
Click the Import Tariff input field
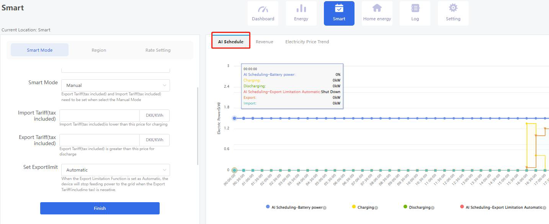100,116
